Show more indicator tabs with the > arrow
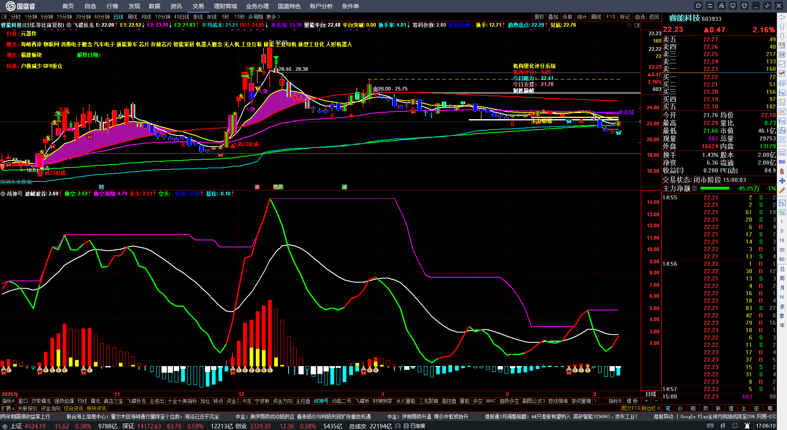 (x=596, y=401)
